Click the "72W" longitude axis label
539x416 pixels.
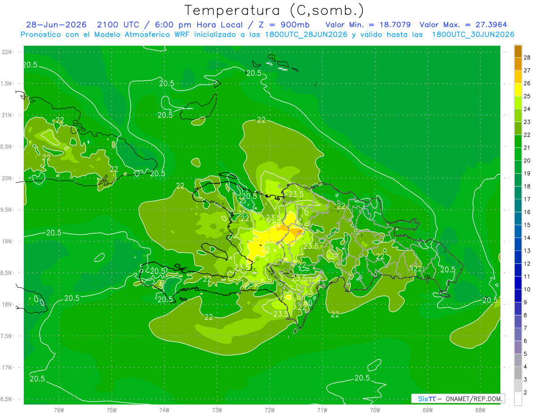269,410
